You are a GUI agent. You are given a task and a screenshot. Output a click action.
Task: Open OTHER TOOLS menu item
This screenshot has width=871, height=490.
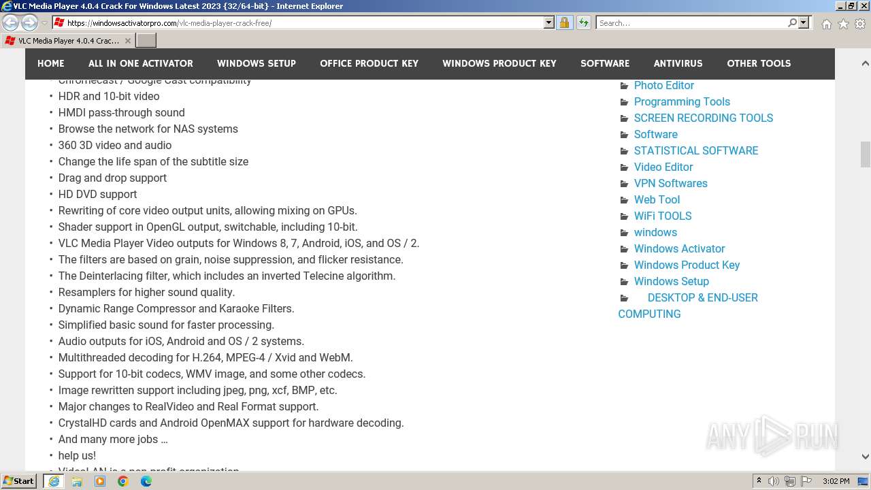[x=759, y=63]
